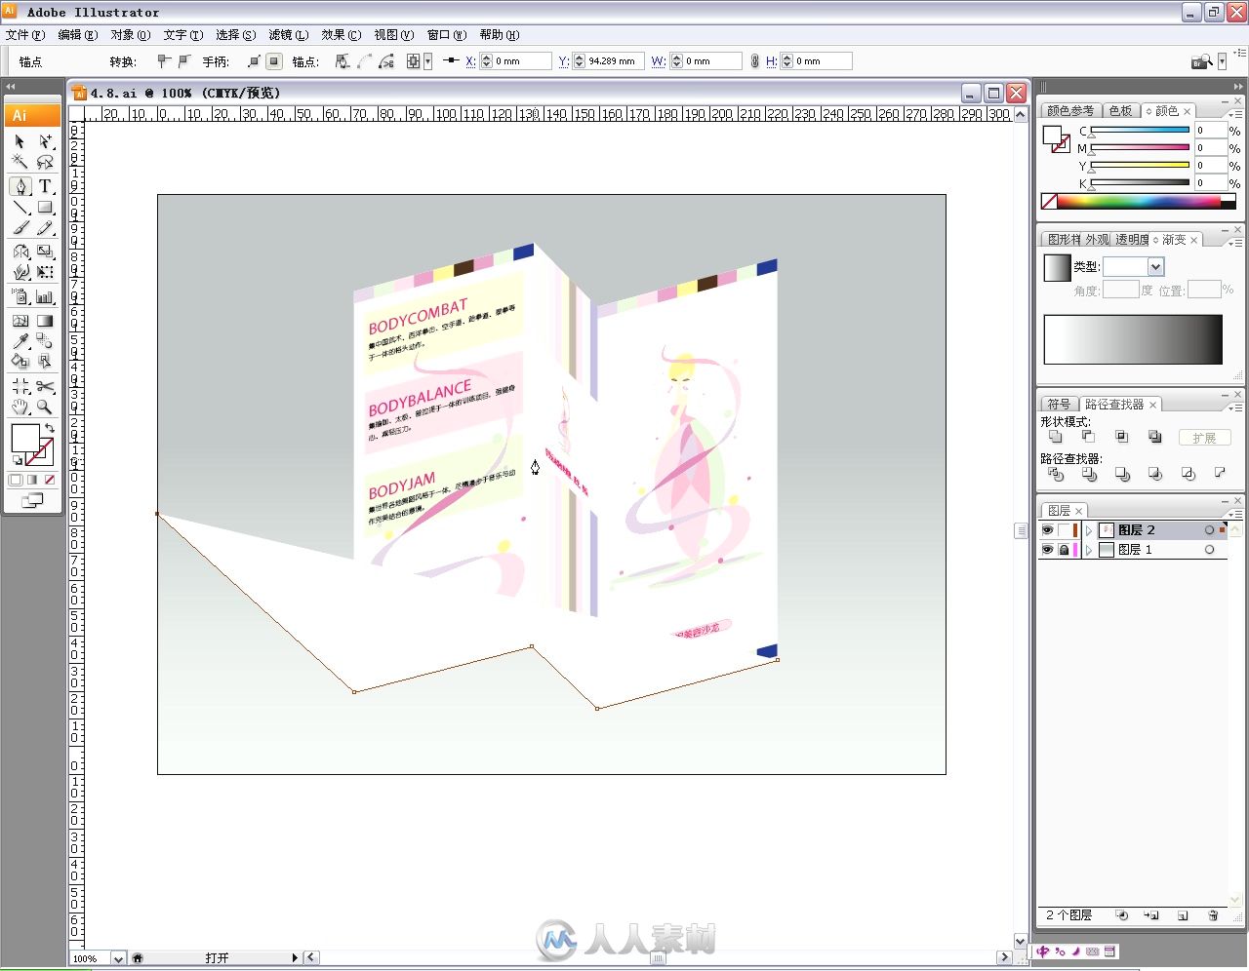Open status bar 打开 popup arrow
The image size is (1249, 971).
tap(295, 958)
